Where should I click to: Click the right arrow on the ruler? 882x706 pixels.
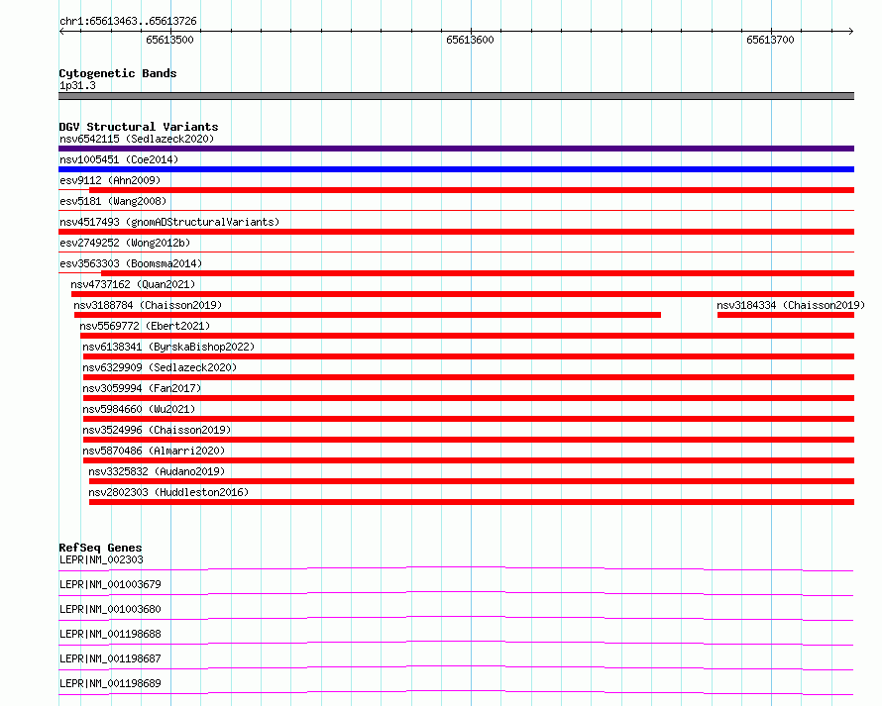tap(850, 32)
